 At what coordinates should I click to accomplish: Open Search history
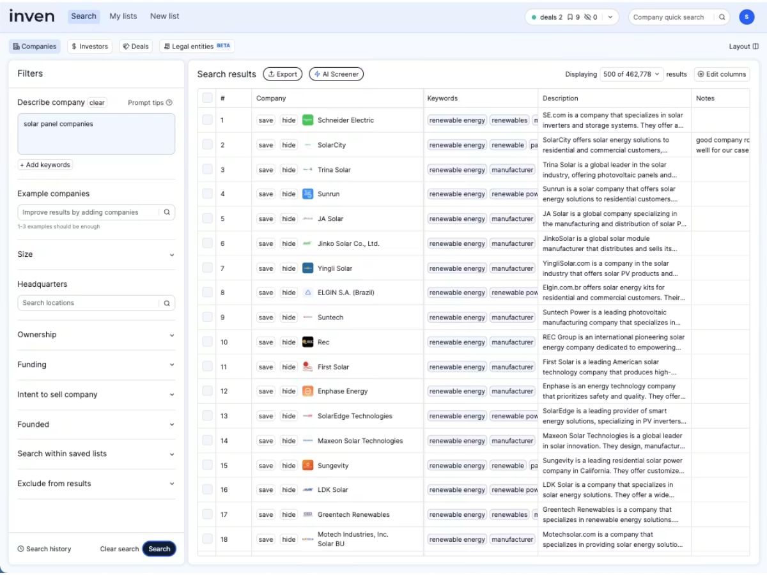(x=44, y=549)
